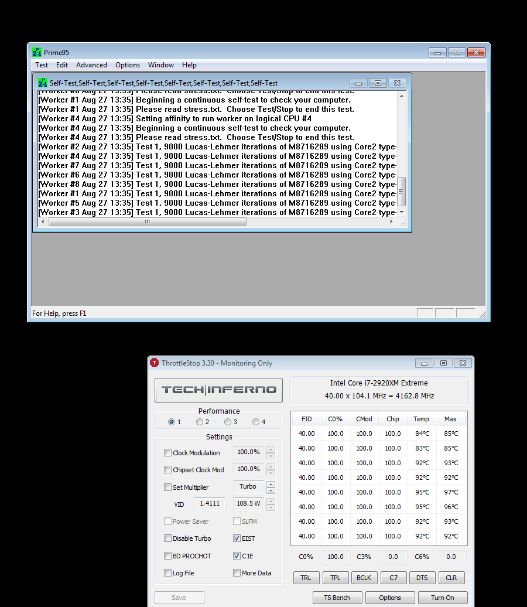Open ThrottleStop Options button
527x607 pixels.
point(390,597)
